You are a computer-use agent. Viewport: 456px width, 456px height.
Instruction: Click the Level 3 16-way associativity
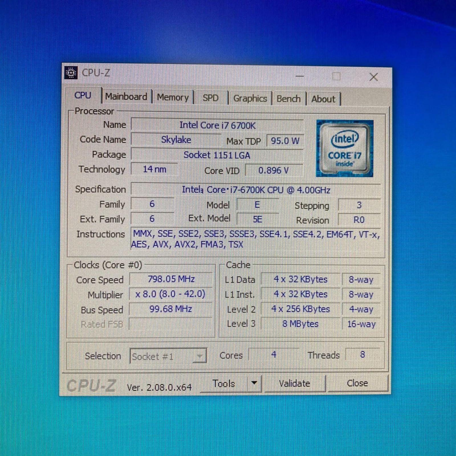(361, 324)
